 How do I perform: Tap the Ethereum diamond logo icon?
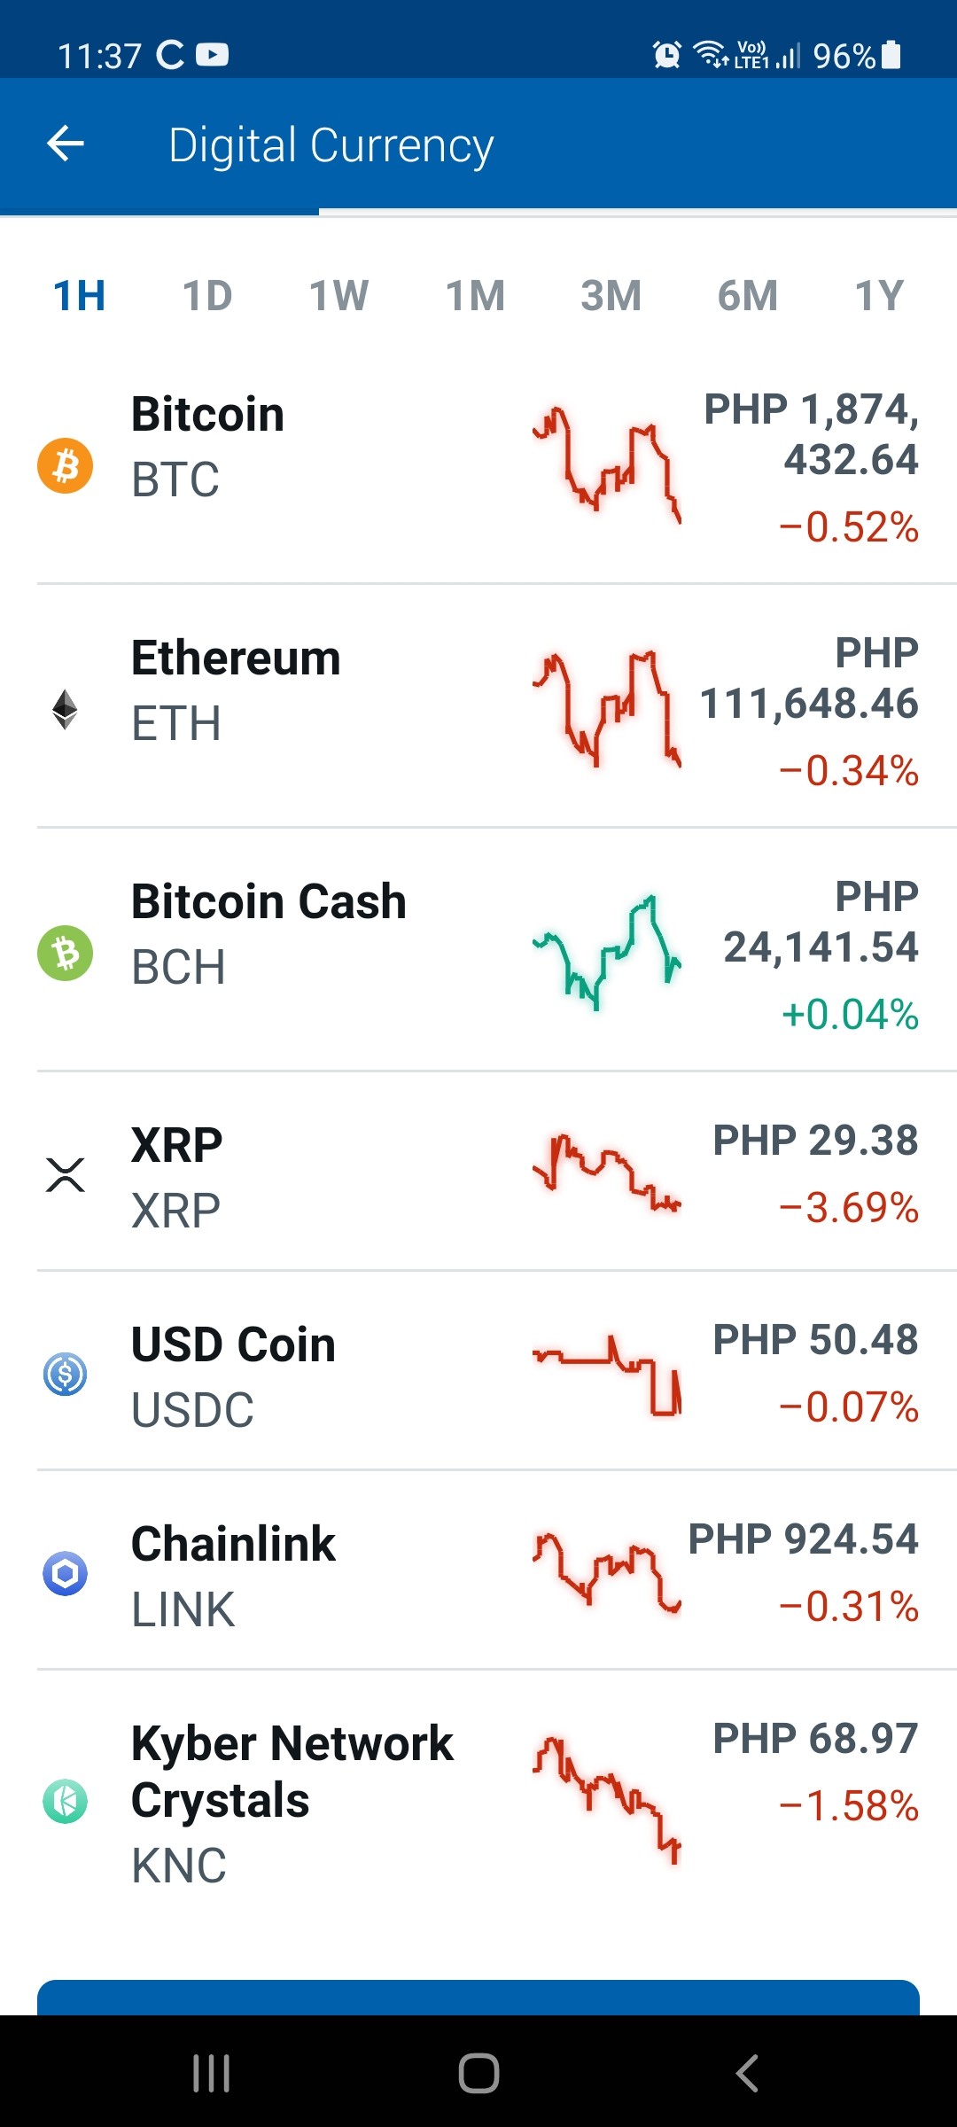pyautogui.click(x=65, y=709)
